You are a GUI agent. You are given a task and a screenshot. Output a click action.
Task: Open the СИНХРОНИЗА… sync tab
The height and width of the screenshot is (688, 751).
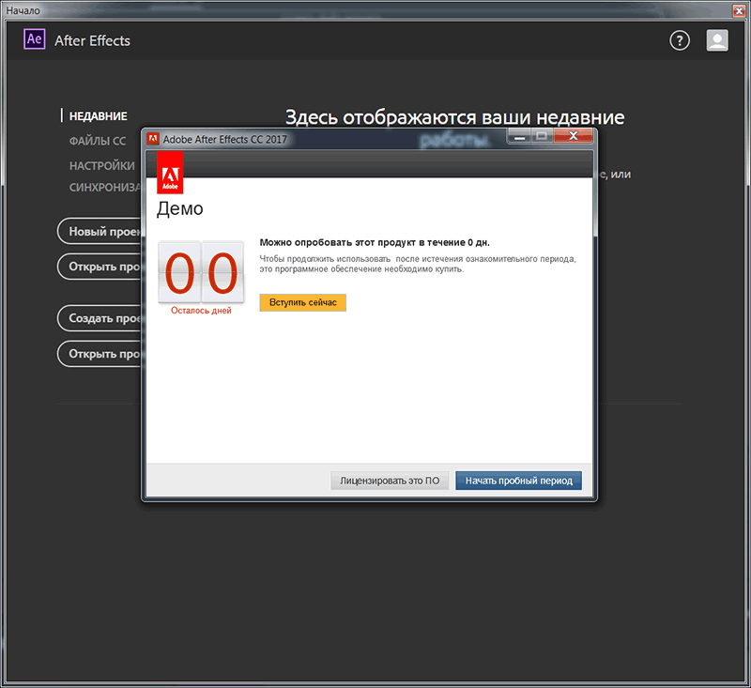105,187
